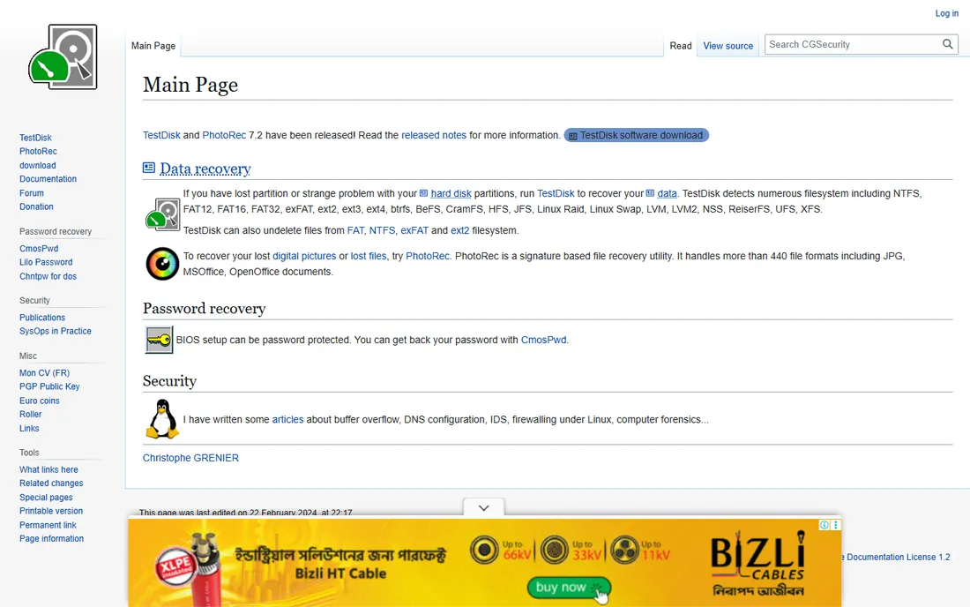Open SysOps in Practice link
Image resolution: width=970 pixels, height=607 pixels.
pyautogui.click(x=55, y=331)
